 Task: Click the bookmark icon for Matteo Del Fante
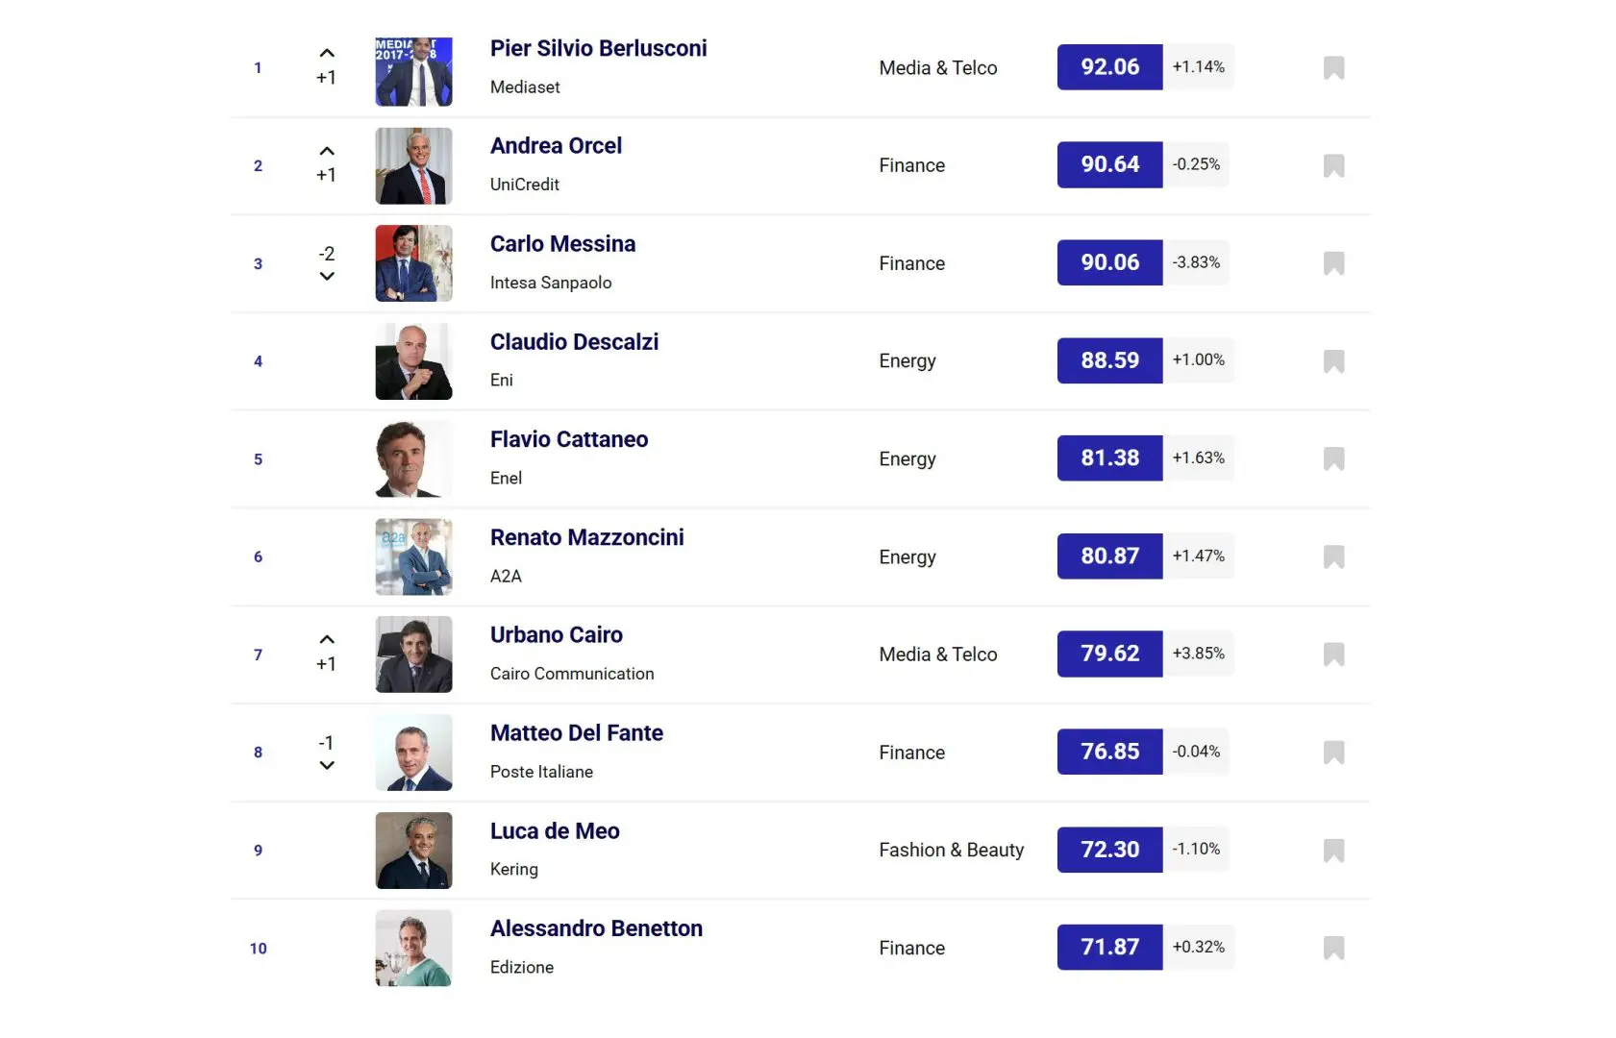coord(1333,752)
